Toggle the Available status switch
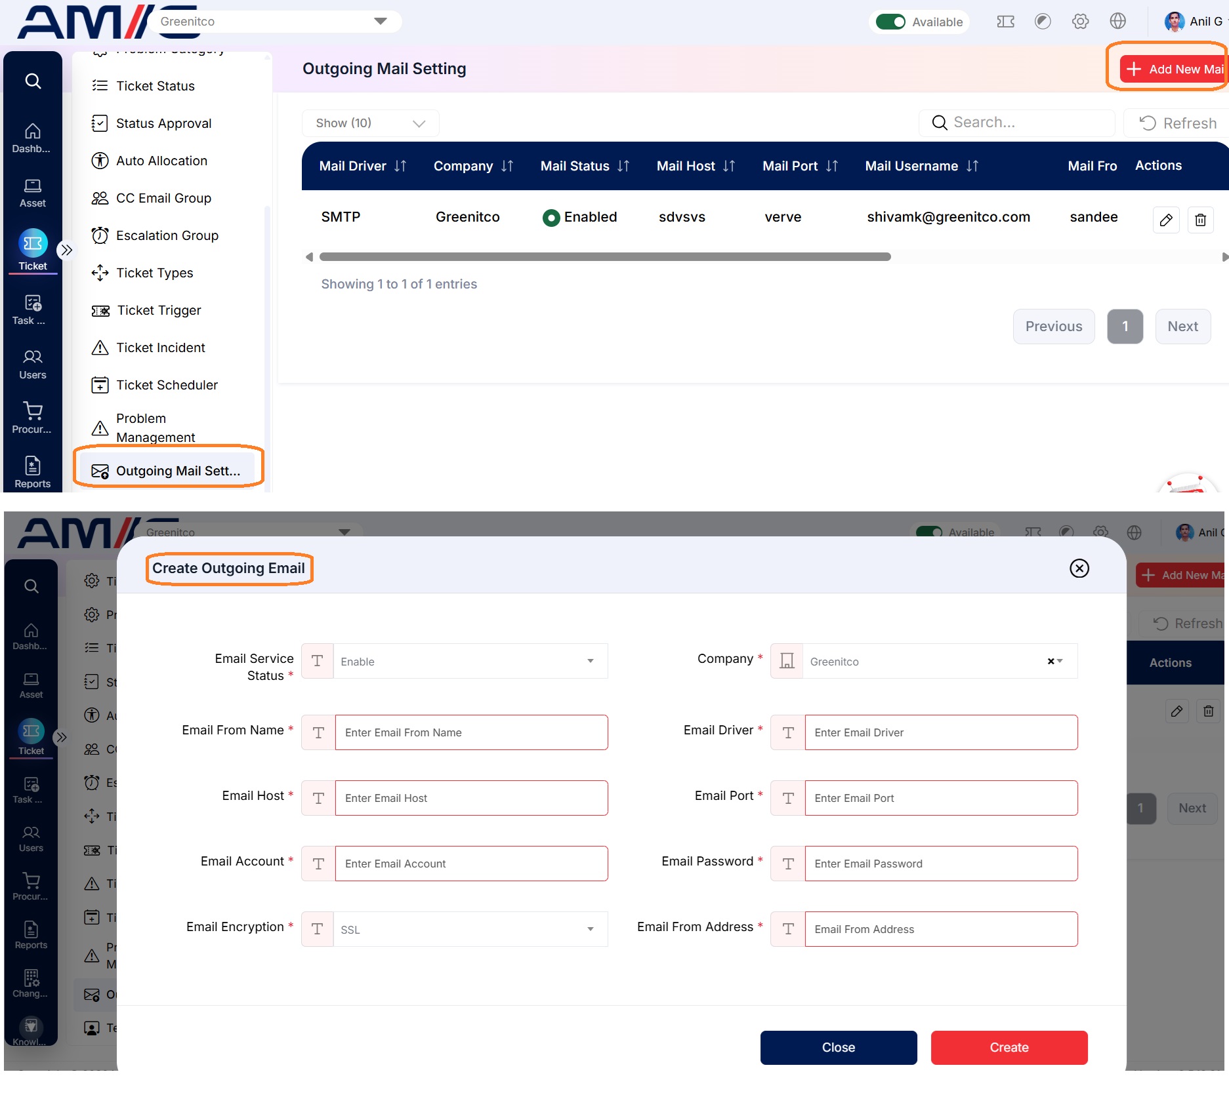 tap(890, 22)
